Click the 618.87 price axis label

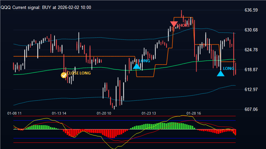point(251,70)
